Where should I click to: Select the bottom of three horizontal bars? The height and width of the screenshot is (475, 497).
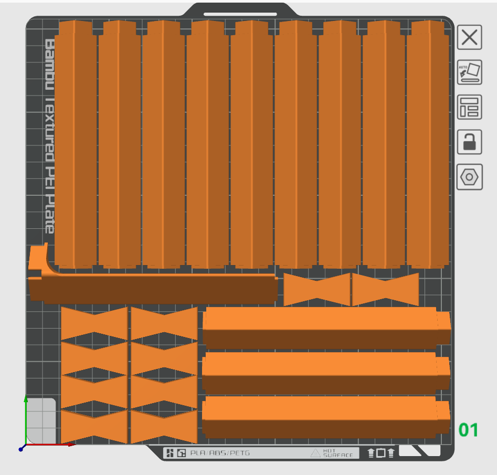pyautogui.click(x=326, y=417)
